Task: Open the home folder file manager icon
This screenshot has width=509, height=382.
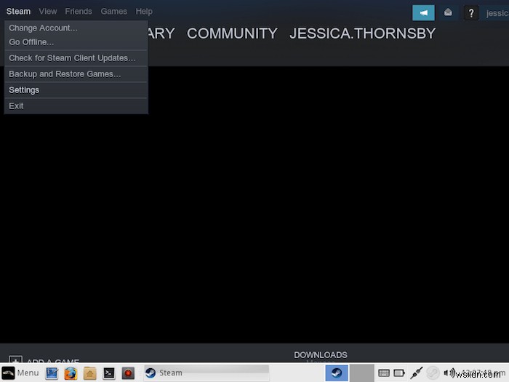Action: [89, 373]
